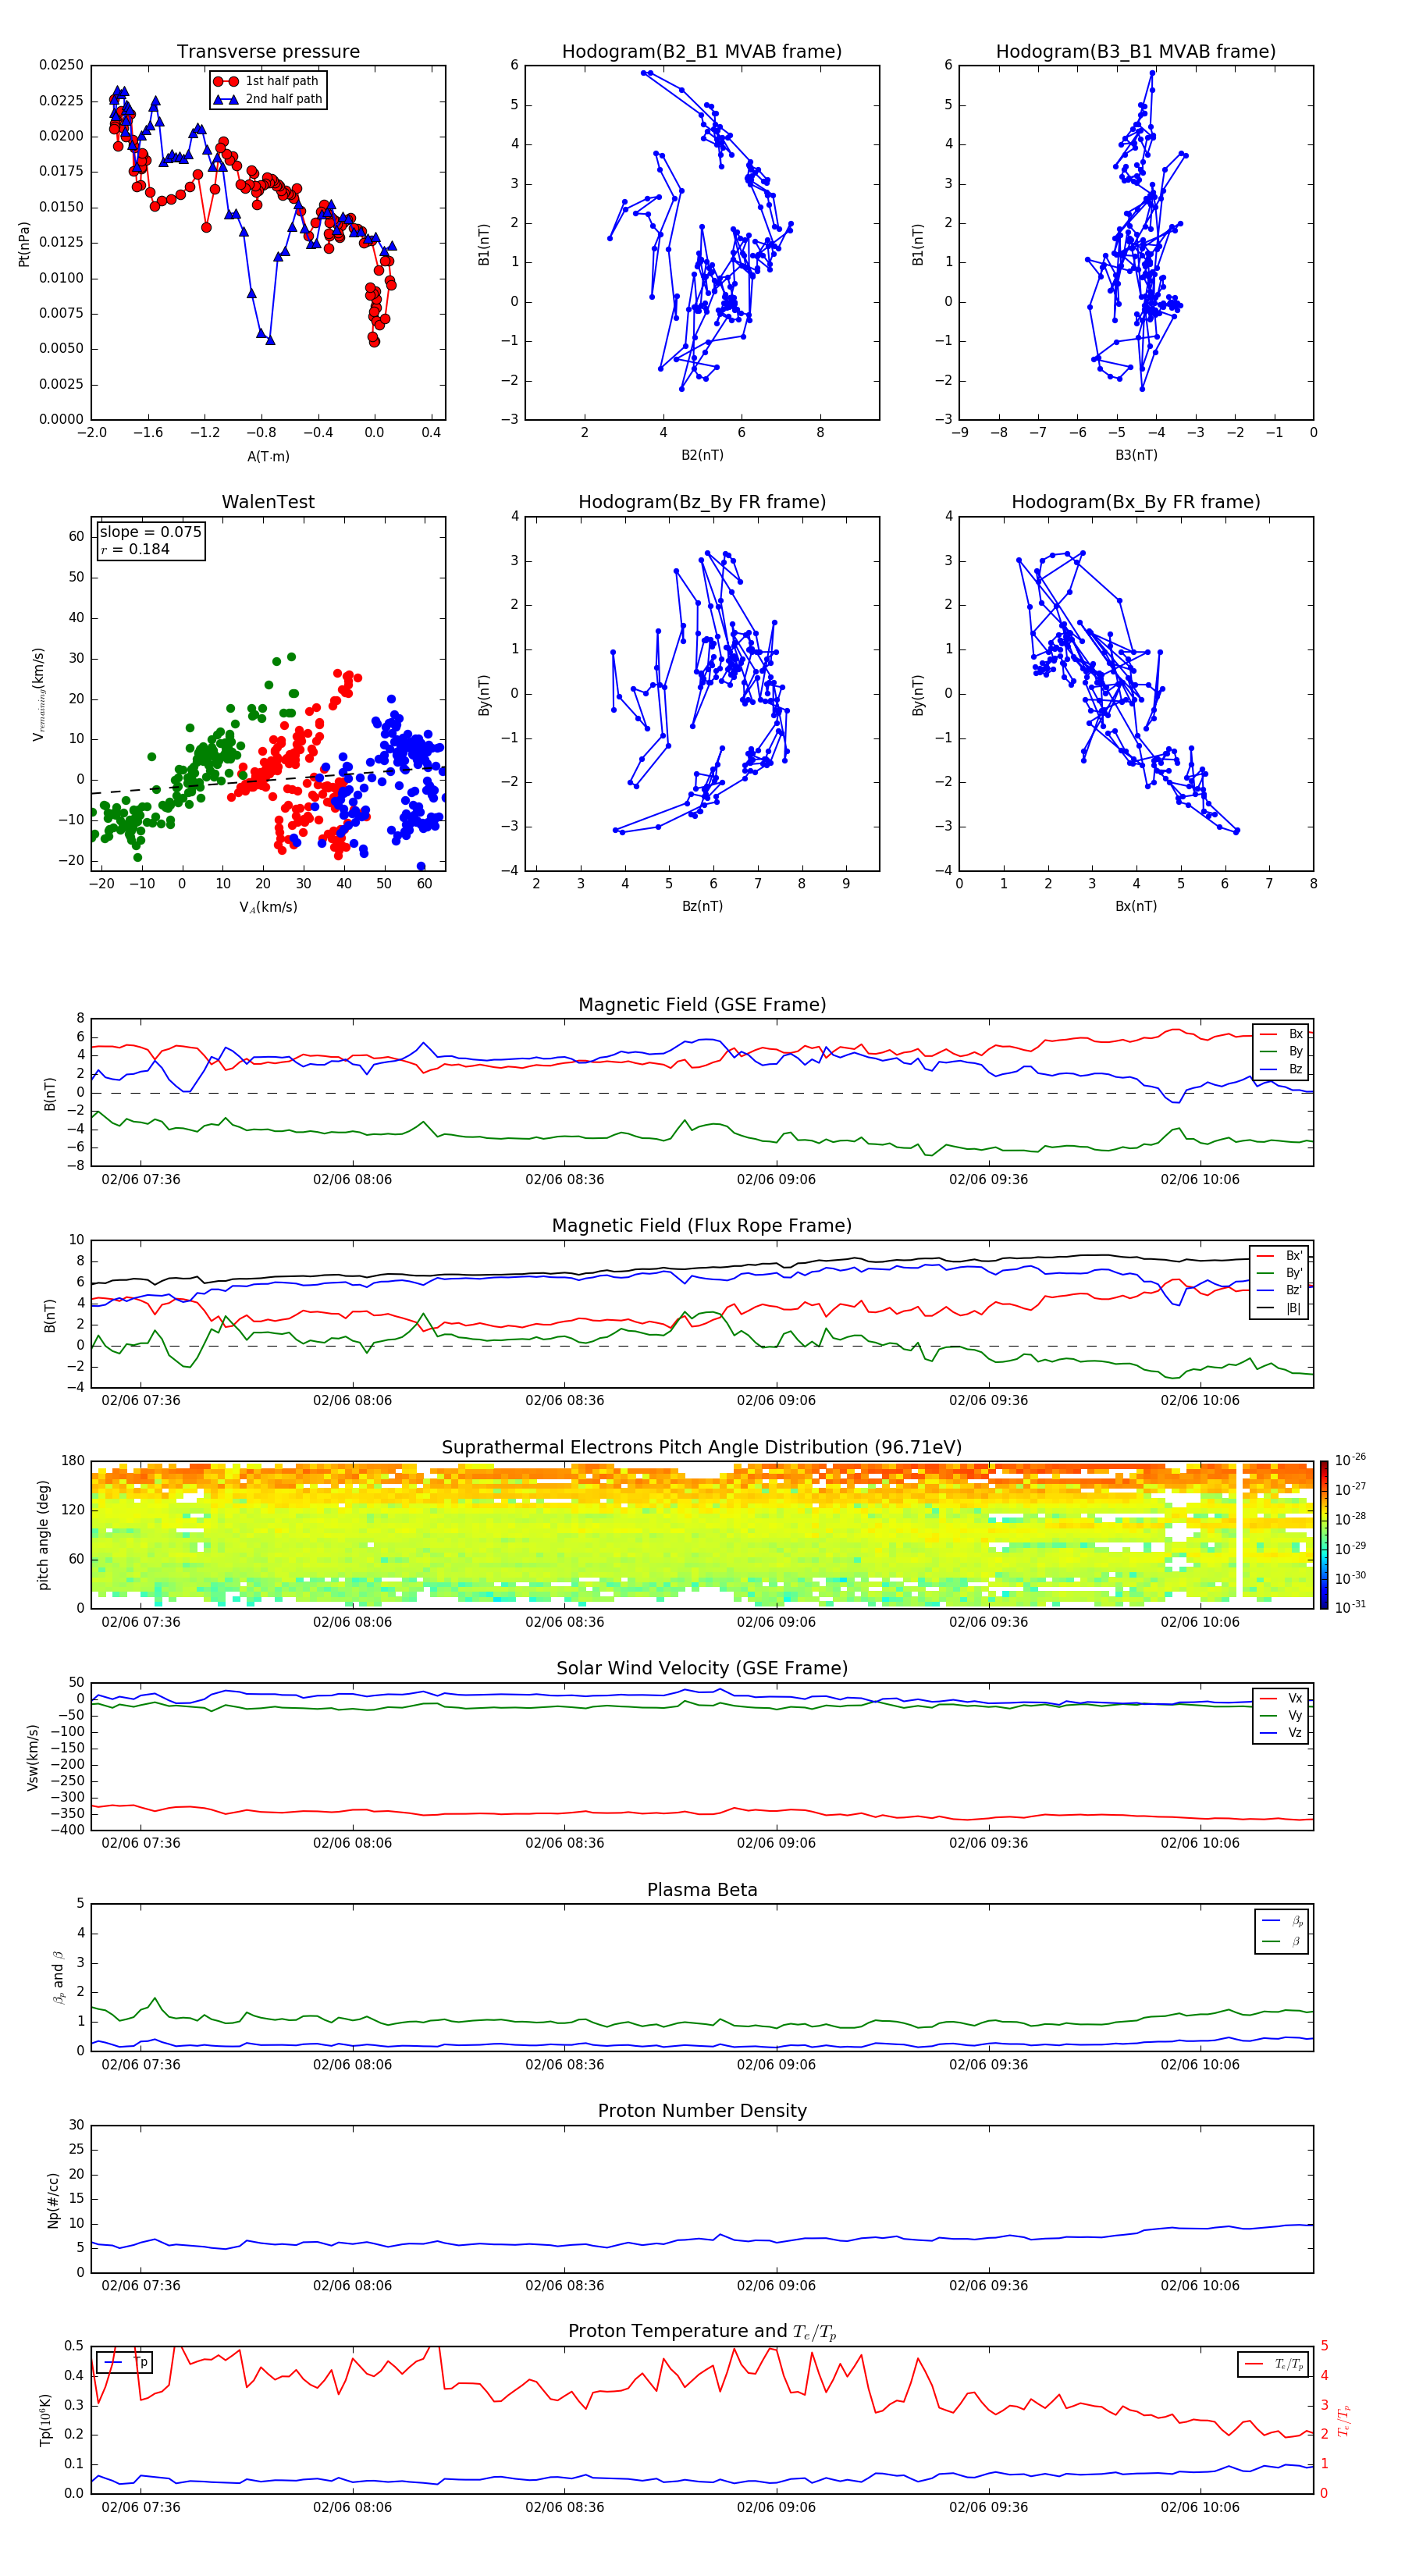This screenshot has height=2576, width=1405.
Task: Click the β entry in Plasma Beta legend
Action: click(x=1283, y=1941)
